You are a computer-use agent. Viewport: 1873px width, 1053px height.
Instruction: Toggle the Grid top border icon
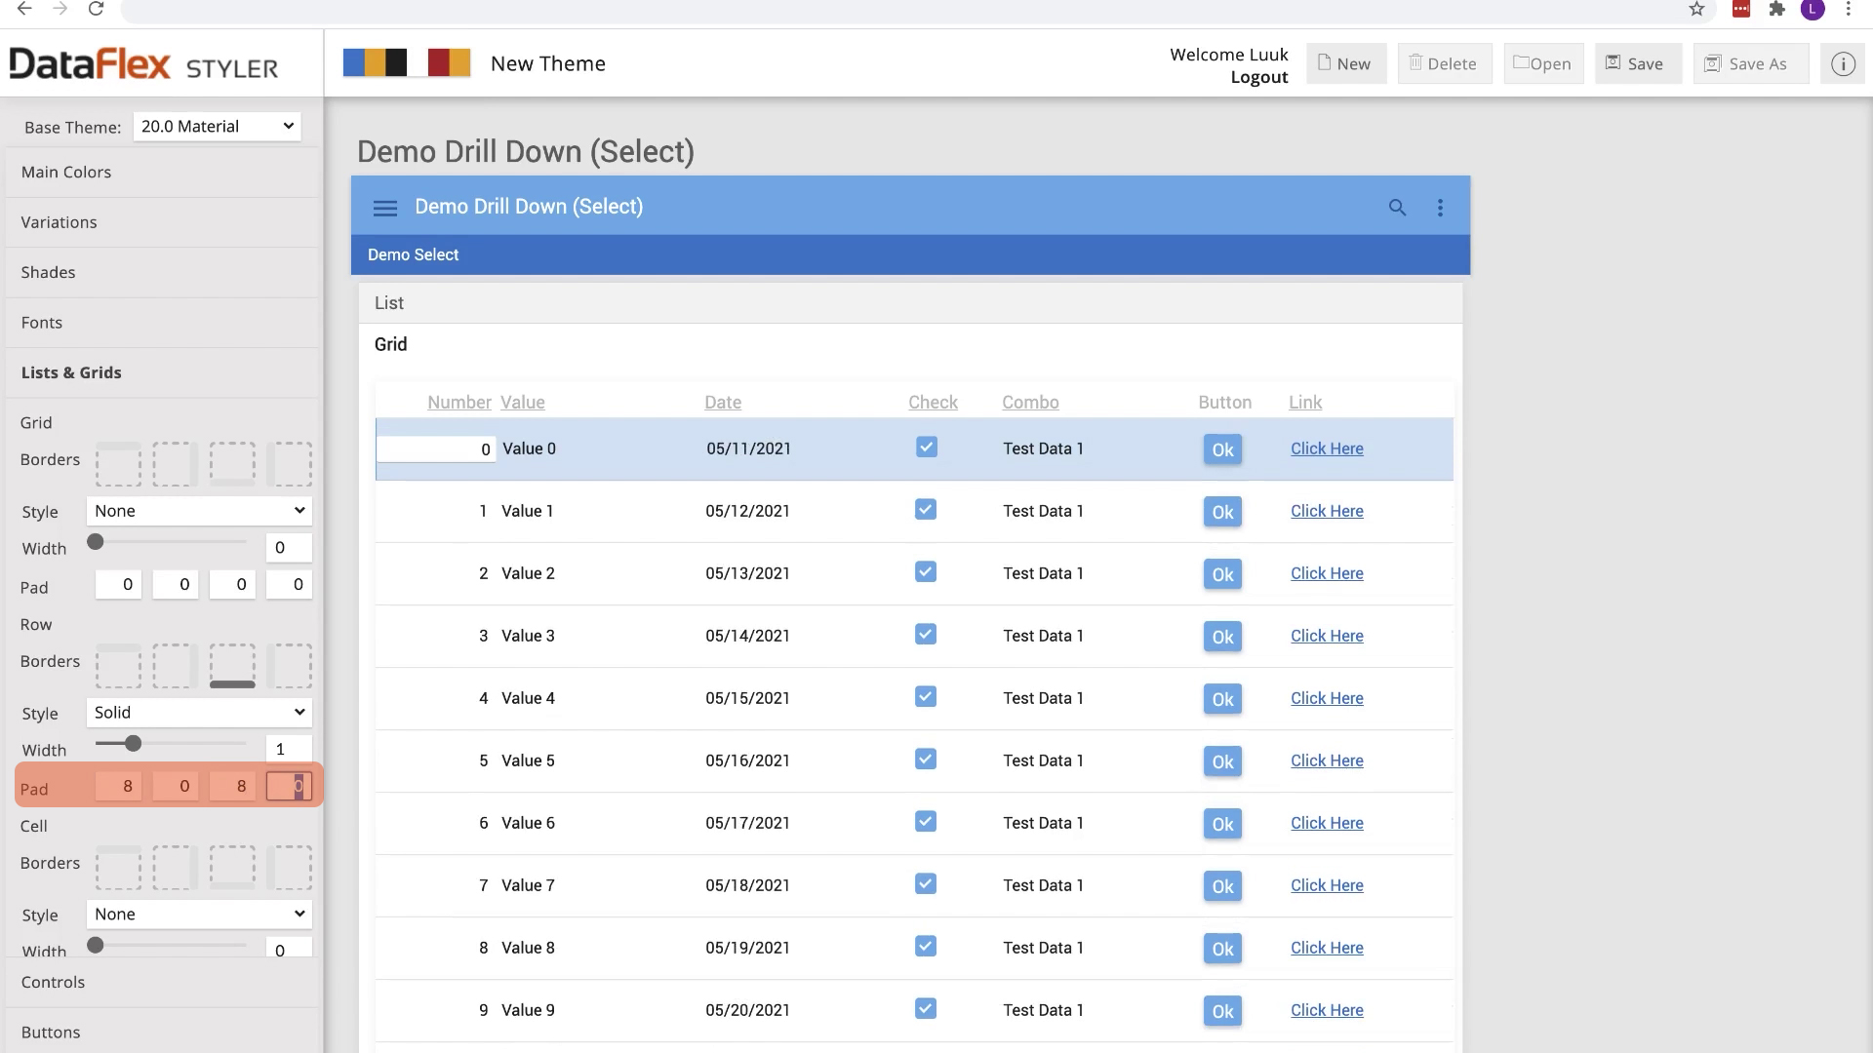point(118,464)
